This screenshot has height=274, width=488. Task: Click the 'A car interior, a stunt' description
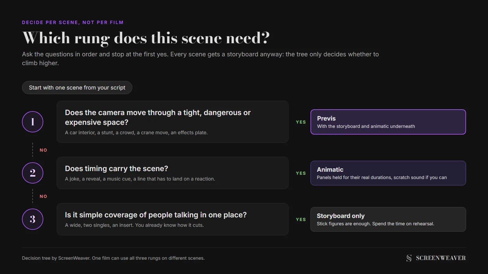click(136, 133)
